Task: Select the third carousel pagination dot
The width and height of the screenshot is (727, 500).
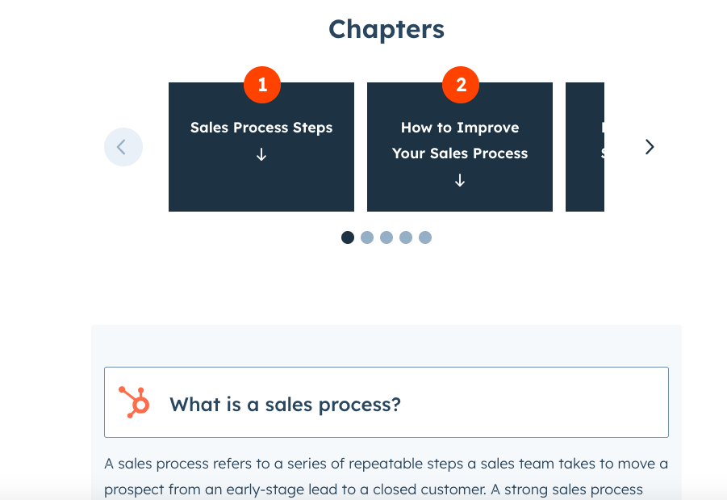Action: (386, 237)
